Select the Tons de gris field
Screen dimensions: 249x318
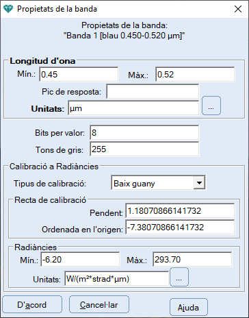[144, 149]
